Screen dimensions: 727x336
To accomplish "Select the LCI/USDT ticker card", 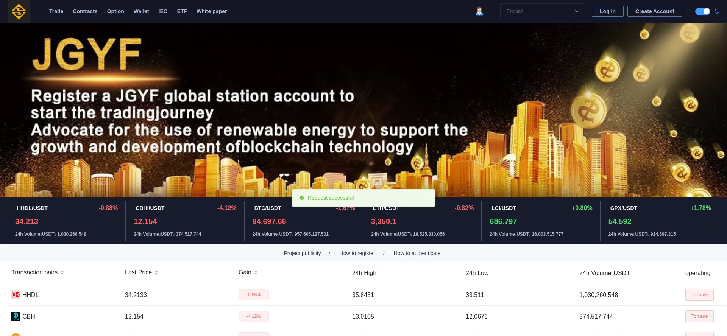I will click(x=541, y=221).
